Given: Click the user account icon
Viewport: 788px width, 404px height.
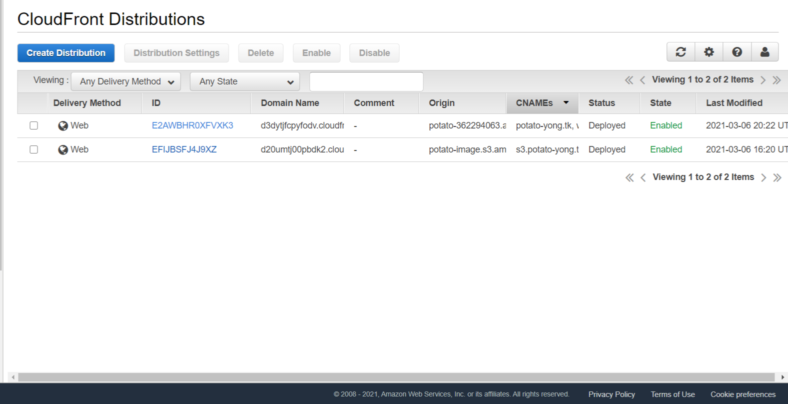Looking at the screenshot, I should pos(765,52).
